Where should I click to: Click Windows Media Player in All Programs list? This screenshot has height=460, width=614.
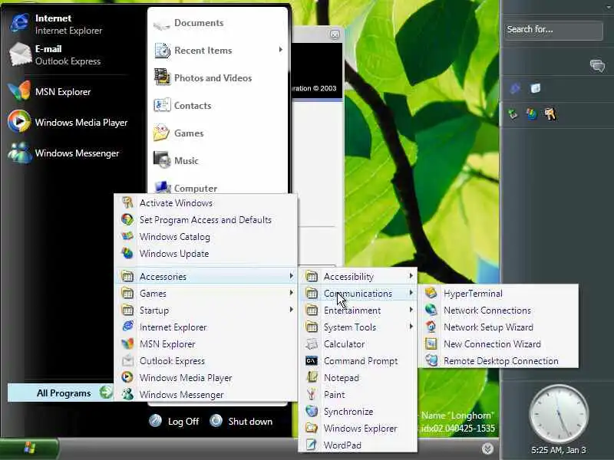tap(206, 377)
